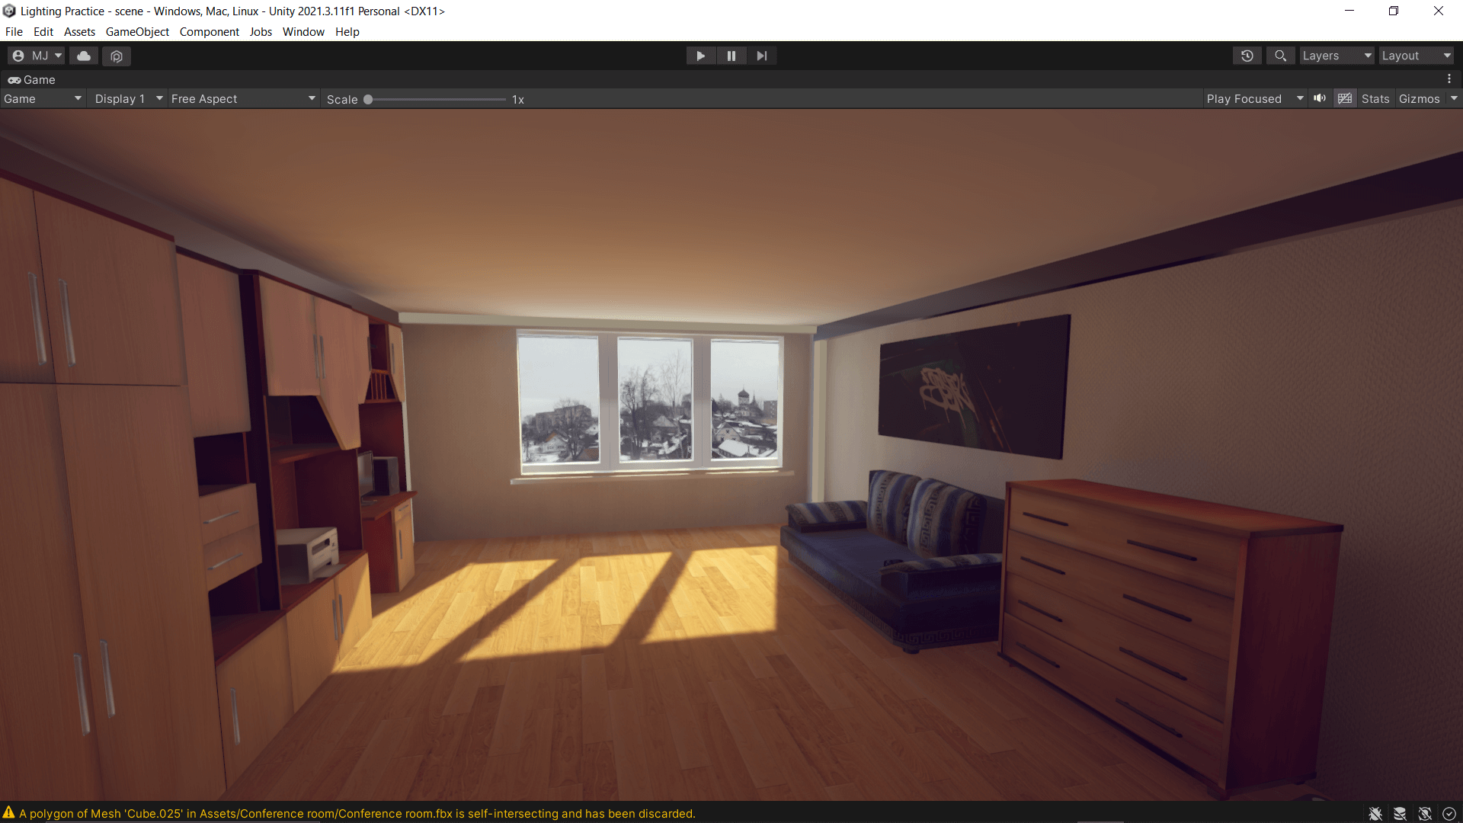Click the debug mode bug icon
The image size is (1463, 823).
click(x=1375, y=814)
